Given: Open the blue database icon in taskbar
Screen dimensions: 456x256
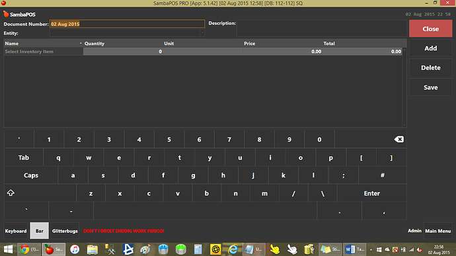Looking at the screenshot, I should coord(163,249).
